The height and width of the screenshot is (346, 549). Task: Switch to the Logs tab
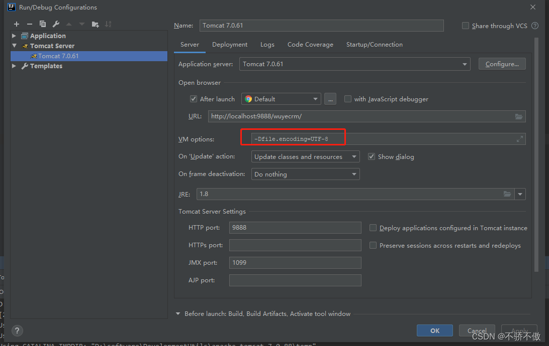click(x=267, y=45)
